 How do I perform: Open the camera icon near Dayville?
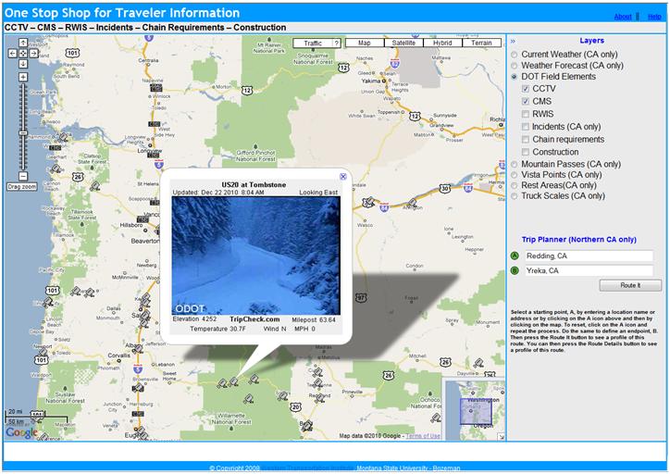(479, 363)
